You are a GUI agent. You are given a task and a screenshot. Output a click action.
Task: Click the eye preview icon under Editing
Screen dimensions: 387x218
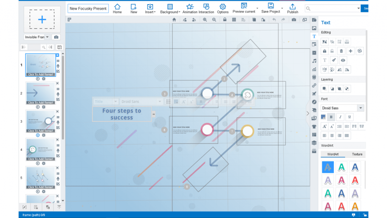coord(343,60)
